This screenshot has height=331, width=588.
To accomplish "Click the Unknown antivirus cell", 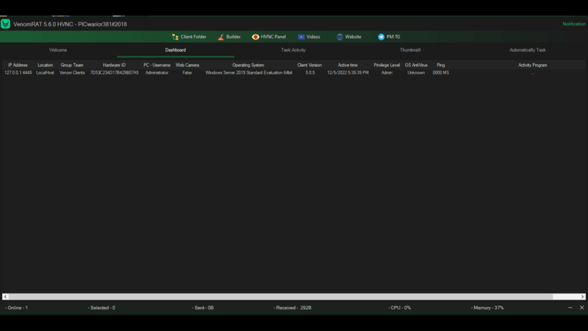I will [416, 73].
